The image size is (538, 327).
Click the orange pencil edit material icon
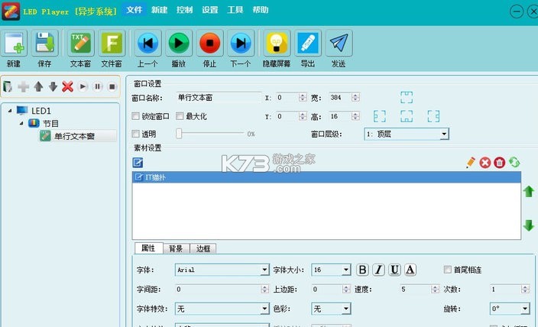(x=471, y=162)
